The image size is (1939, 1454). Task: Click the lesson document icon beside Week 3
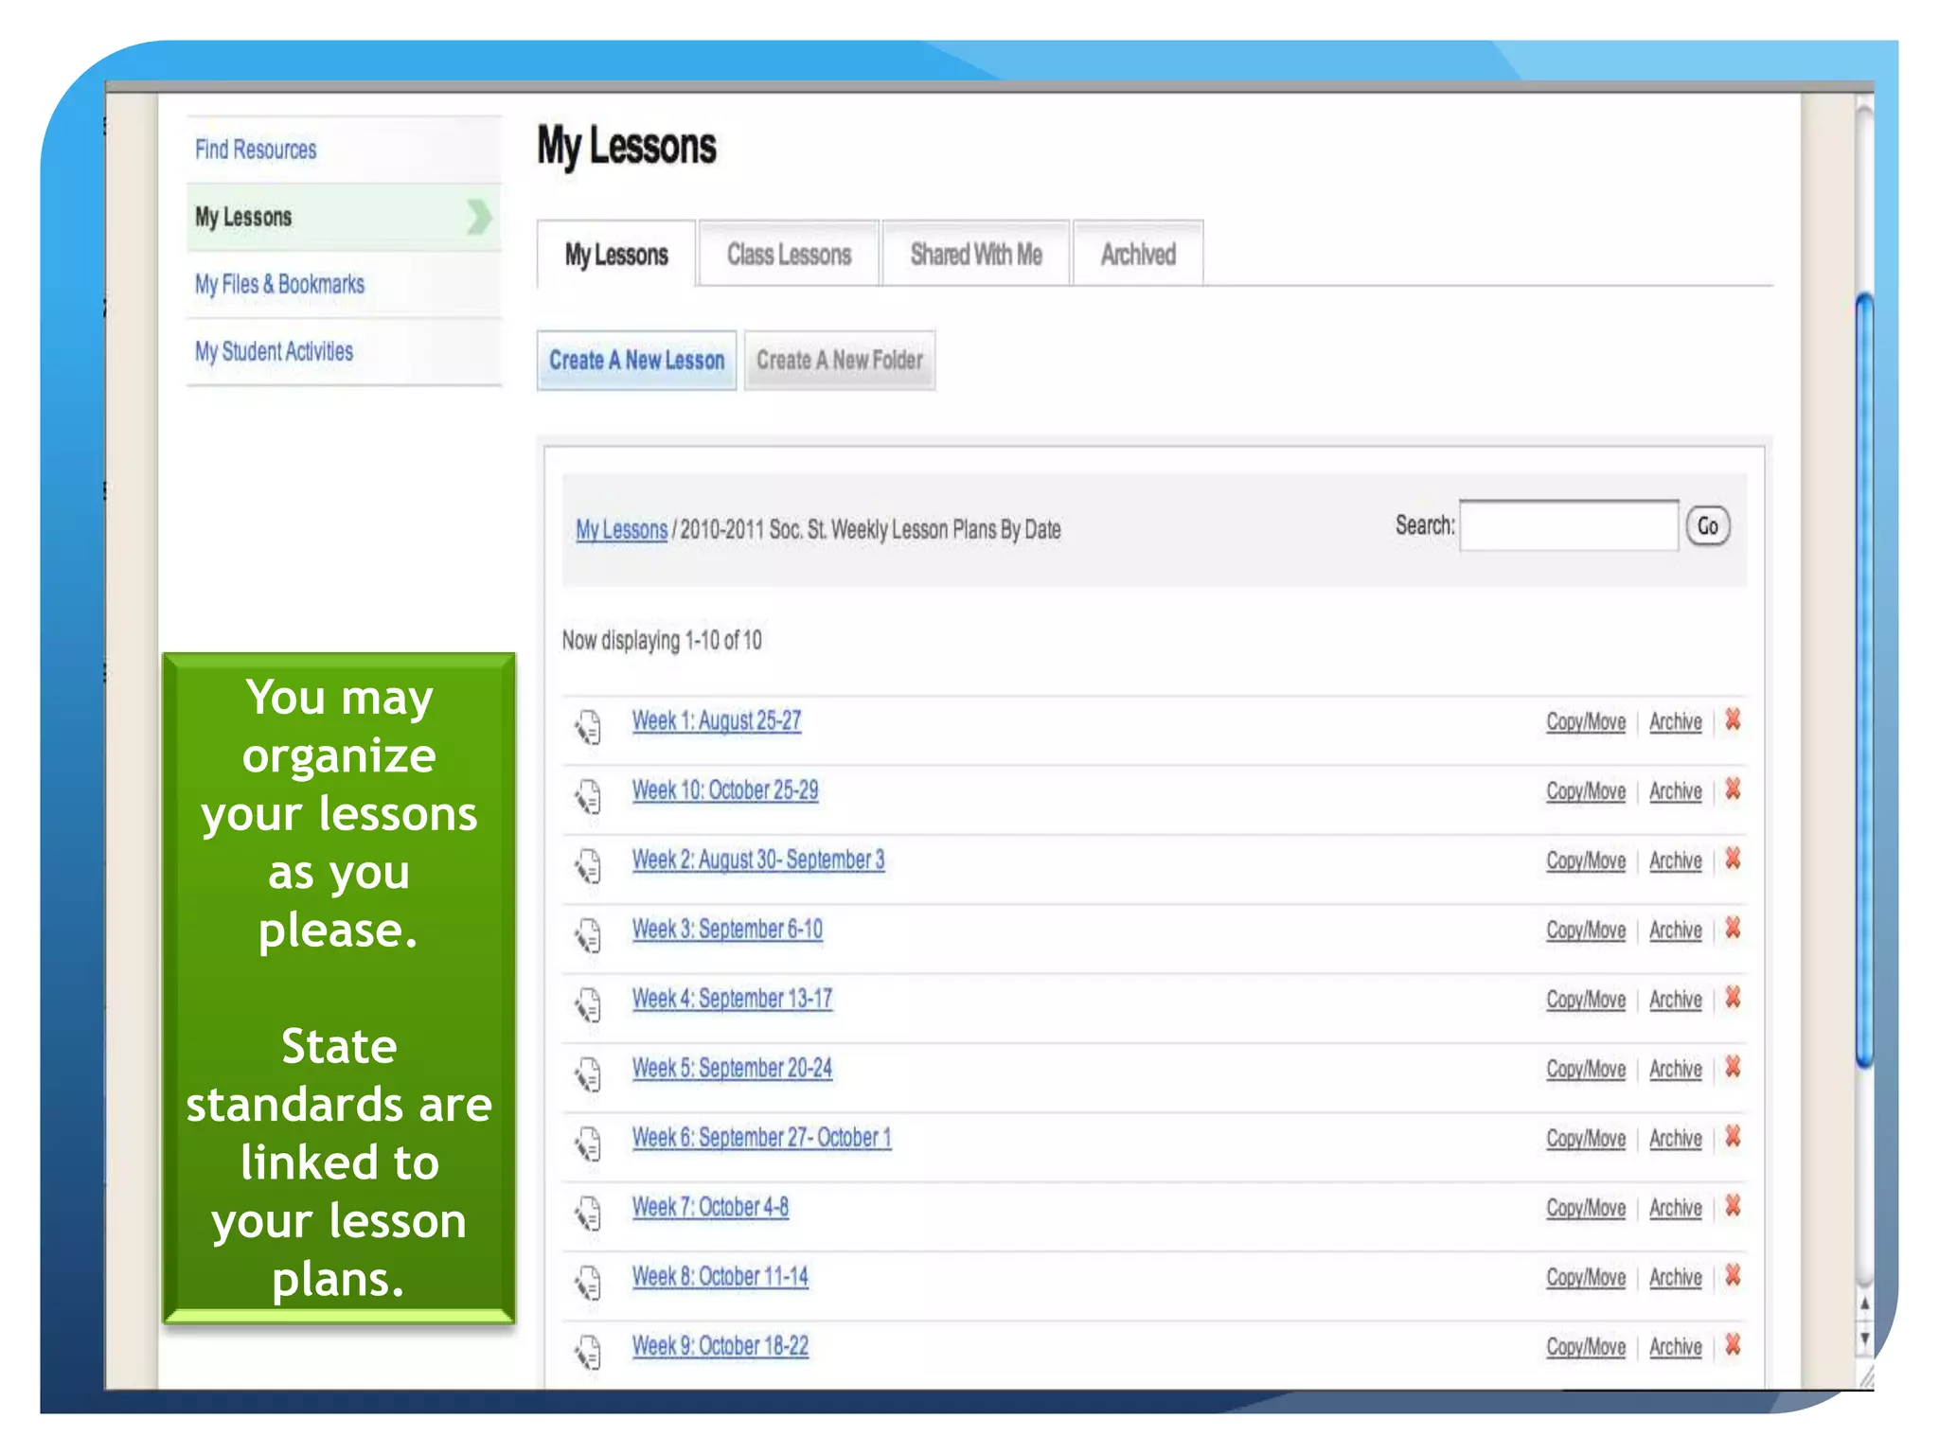[x=588, y=935]
